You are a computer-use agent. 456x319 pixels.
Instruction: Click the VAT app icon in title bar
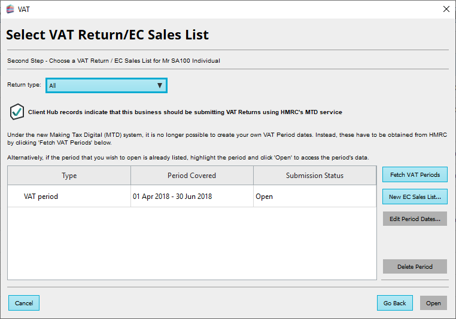click(10, 9)
